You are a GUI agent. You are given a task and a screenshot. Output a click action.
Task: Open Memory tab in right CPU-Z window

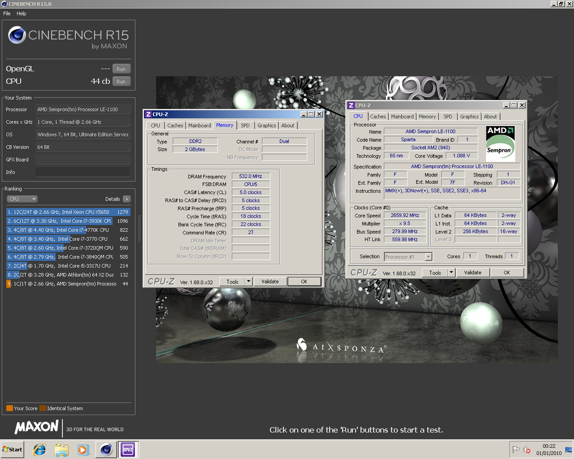point(427,117)
